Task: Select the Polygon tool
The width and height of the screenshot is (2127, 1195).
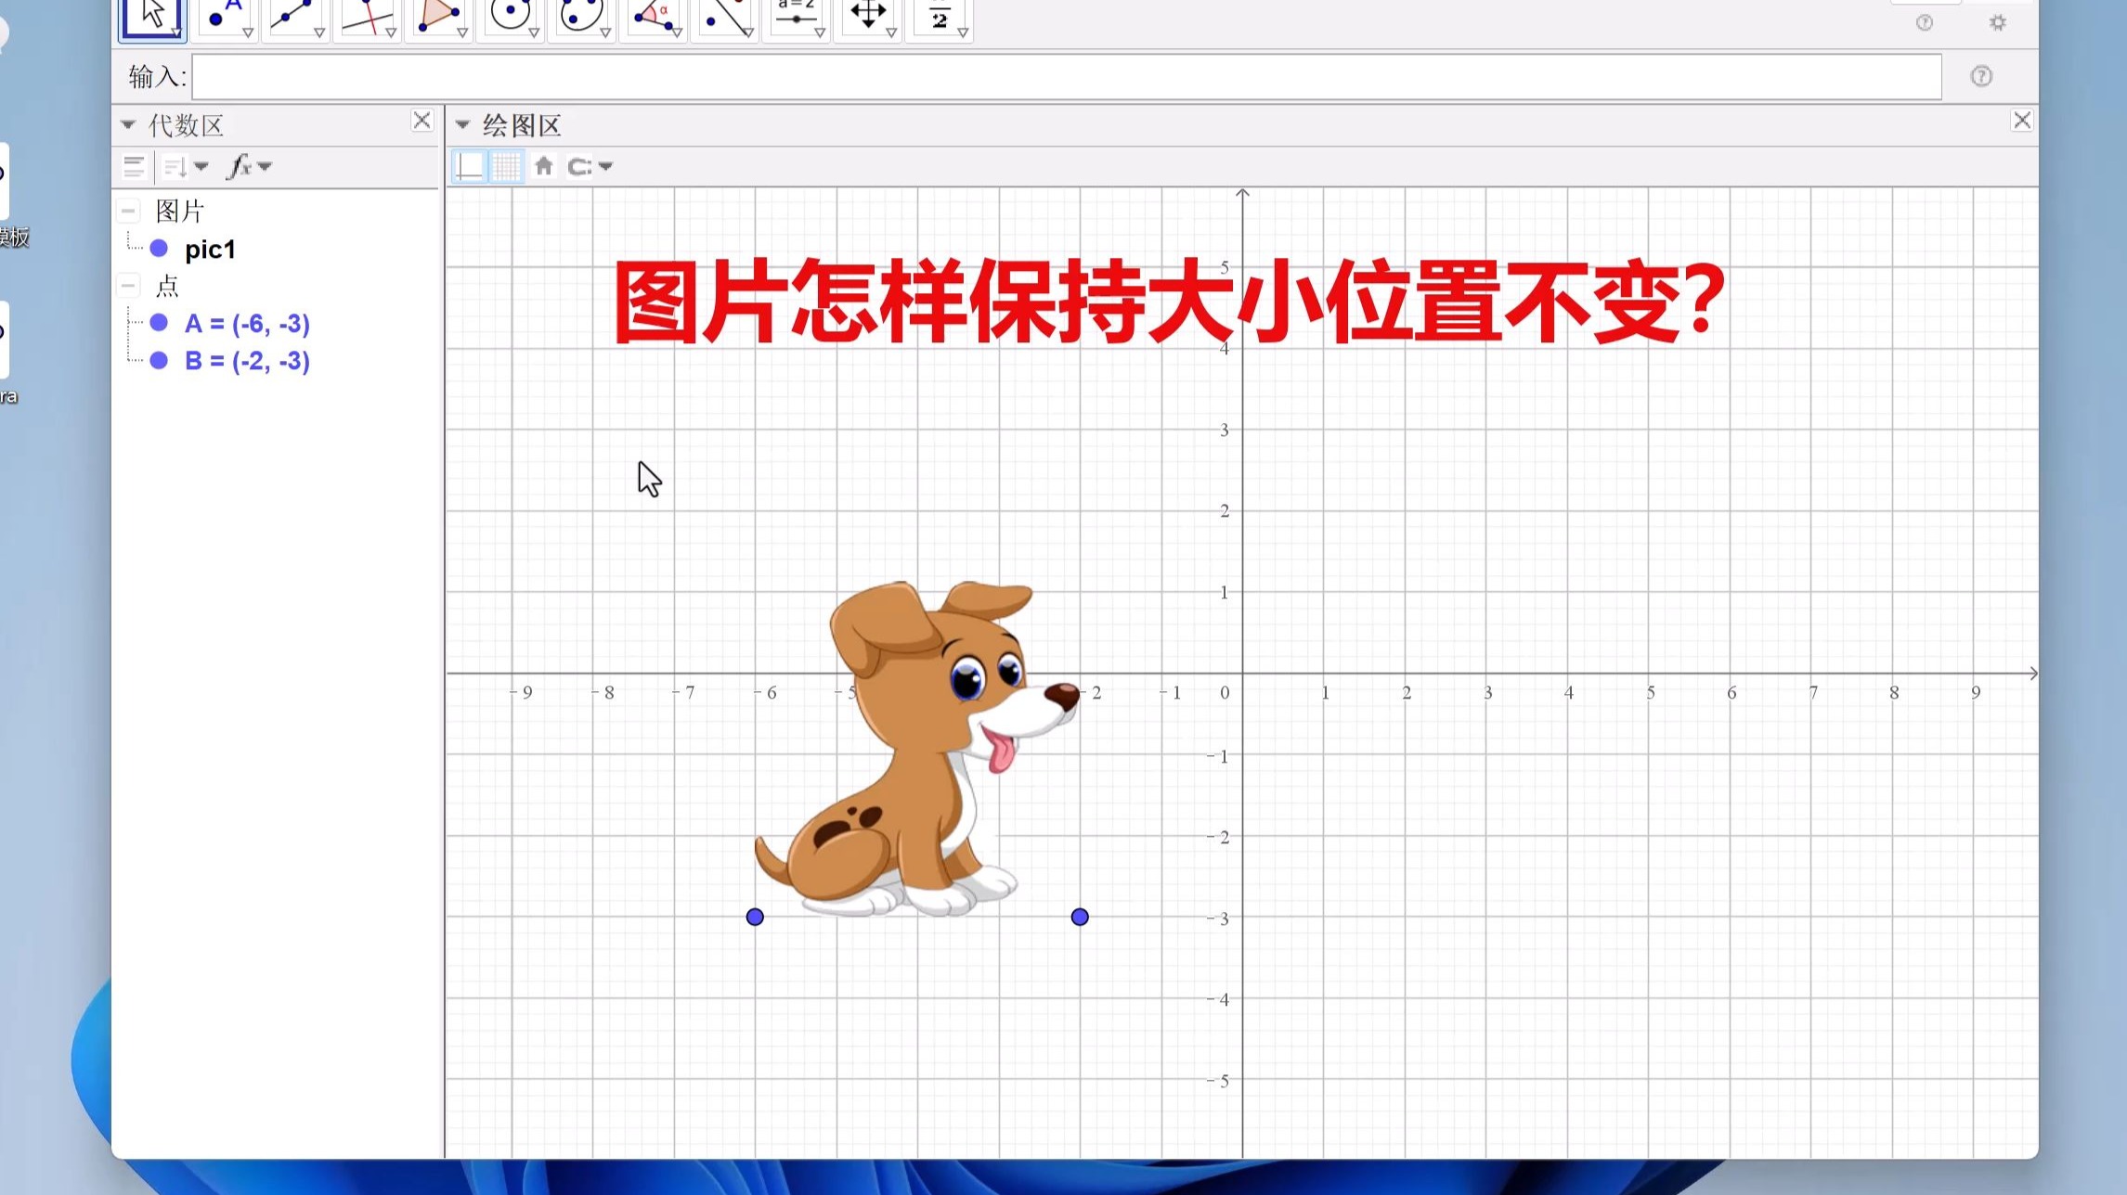Action: tap(437, 14)
